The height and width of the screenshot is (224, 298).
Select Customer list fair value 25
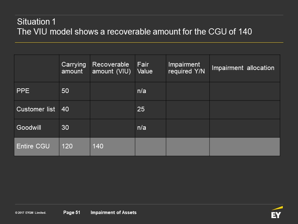[141, 109]
